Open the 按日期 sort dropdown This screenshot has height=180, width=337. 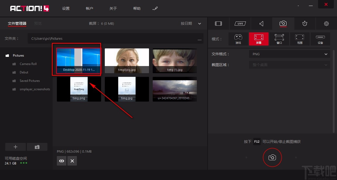click(x=191, y=23)
